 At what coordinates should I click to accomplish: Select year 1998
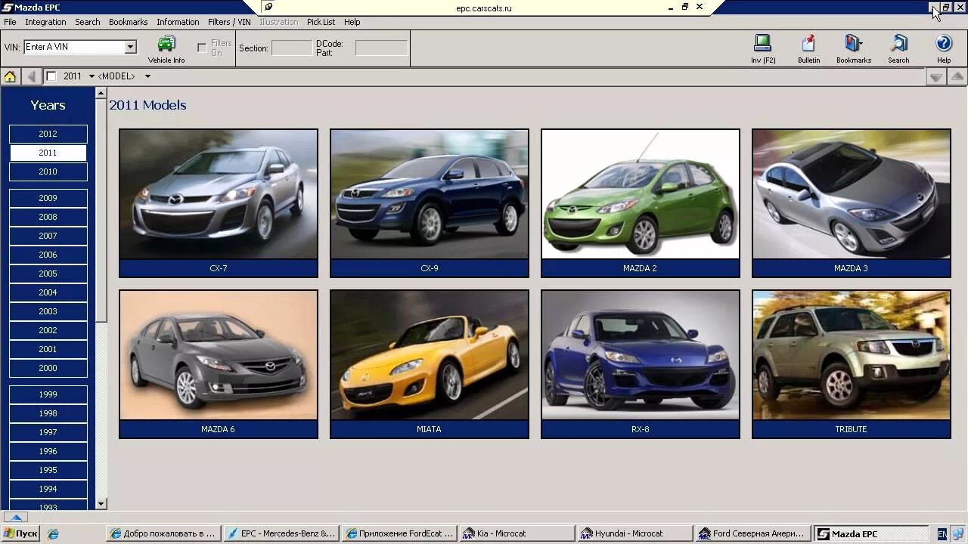[x=48, y=413]
